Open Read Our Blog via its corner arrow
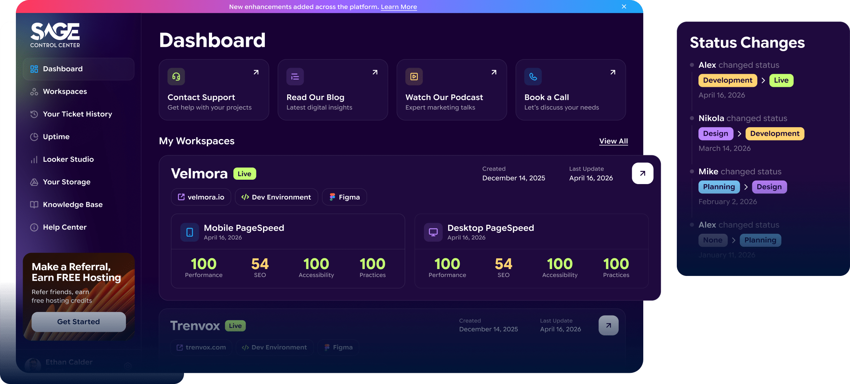This screenshot has height=384, width=850. 375,72
